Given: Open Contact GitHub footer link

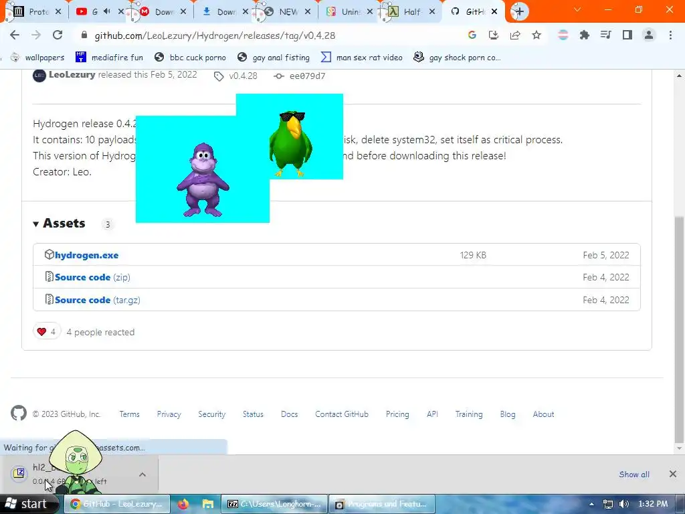Looking at the screenshot, I should (x=342, y=414).
